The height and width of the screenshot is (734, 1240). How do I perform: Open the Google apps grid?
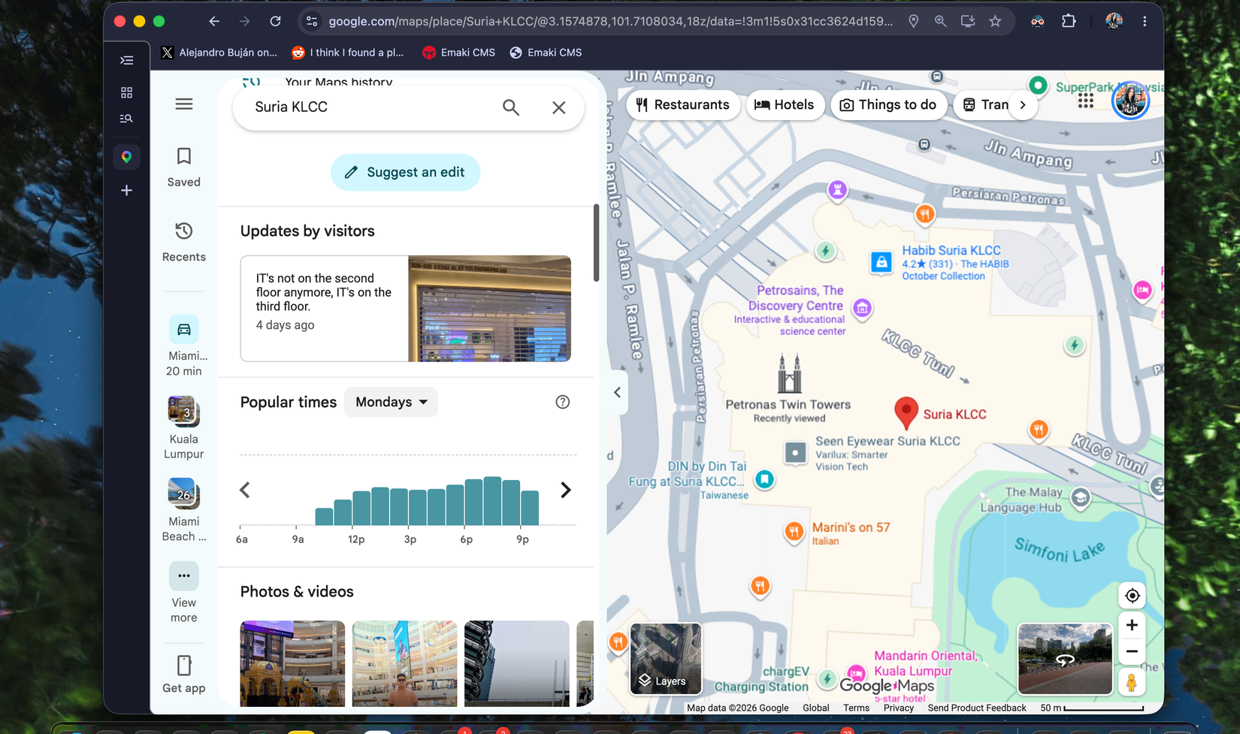point(1086,101)
